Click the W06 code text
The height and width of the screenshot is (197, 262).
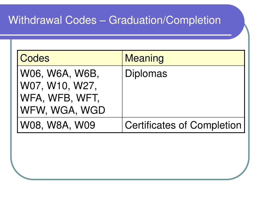(x=31, y=73)
